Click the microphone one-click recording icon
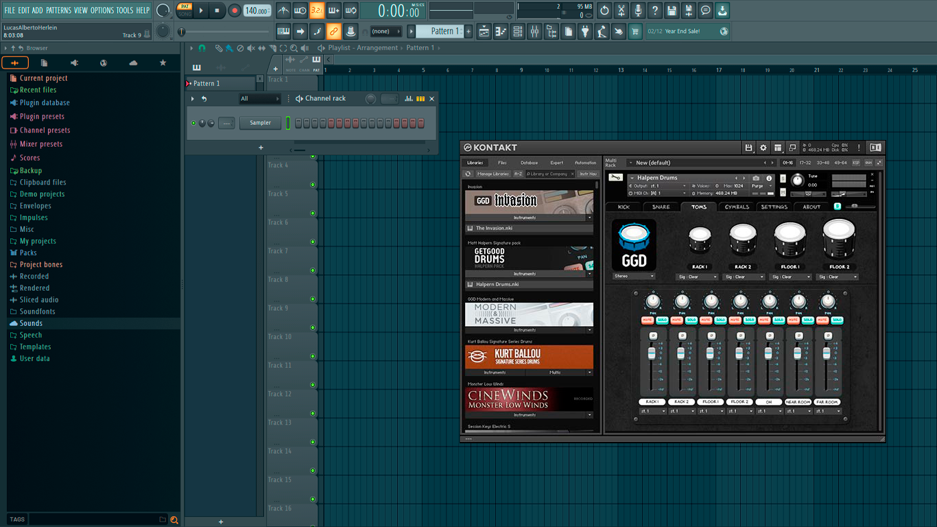 (638, 10)
